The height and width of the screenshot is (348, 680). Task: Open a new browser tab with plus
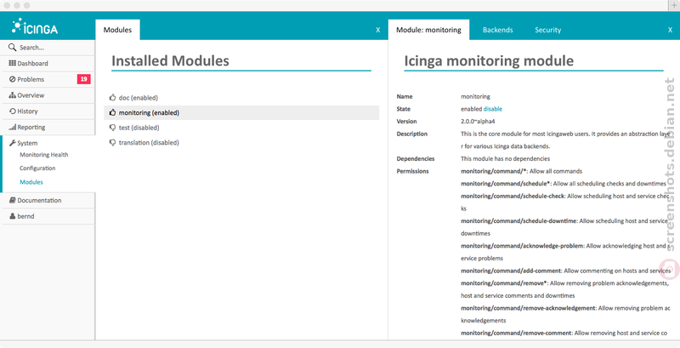coord(674,5)
